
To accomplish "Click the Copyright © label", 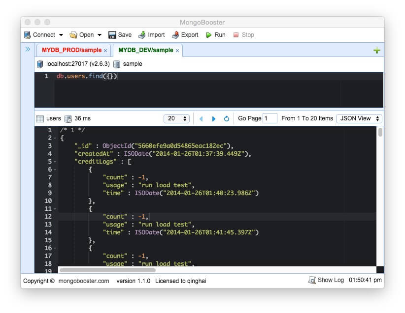I will point(39,281).
